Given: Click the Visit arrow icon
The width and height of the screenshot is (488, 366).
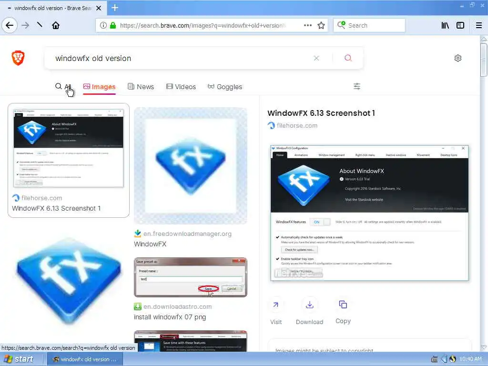Looking at the screenshot, I should pyautogui.click(x=276, y=305).
